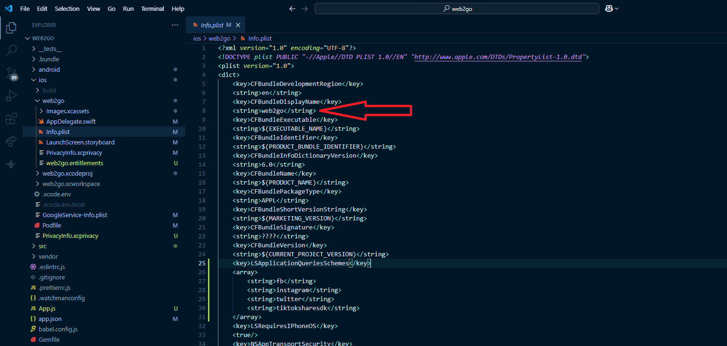This screenshot has height=346, width=727.
Task: Open Source Control with 89 badge
Action: (11, 73)
